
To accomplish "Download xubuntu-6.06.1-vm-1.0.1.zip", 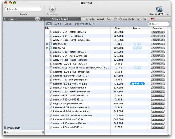I will coord(158,84).
